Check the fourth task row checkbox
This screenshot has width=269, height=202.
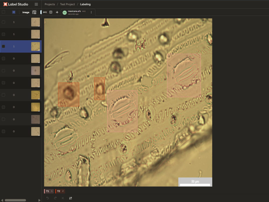click(3, 58)
